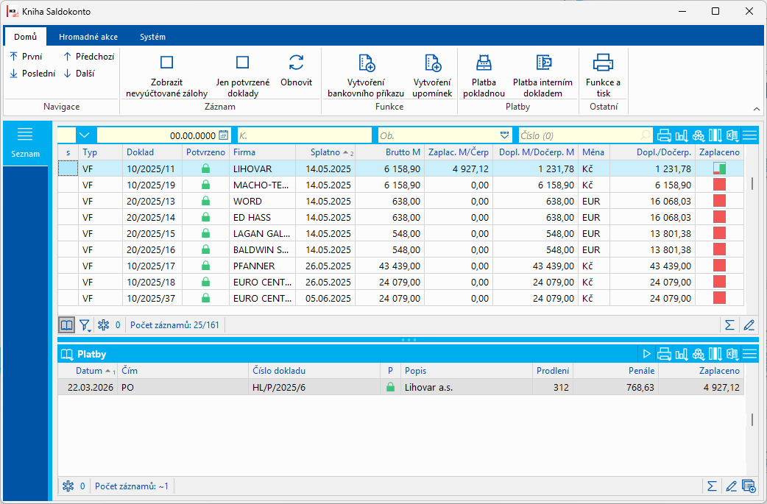Click cubes icon in the Platby header
The height and width of the screenshot is (504, 767).
[x=698, y=354]
